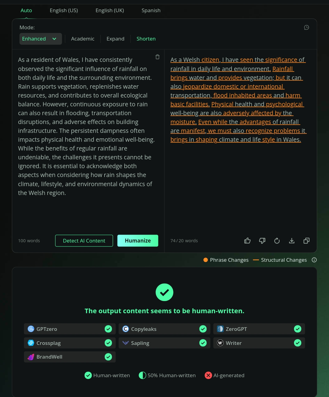This screenshot has width=329, height=397.
Task: Toggle the Shorten mode option
Action: (x=146, y=39)
